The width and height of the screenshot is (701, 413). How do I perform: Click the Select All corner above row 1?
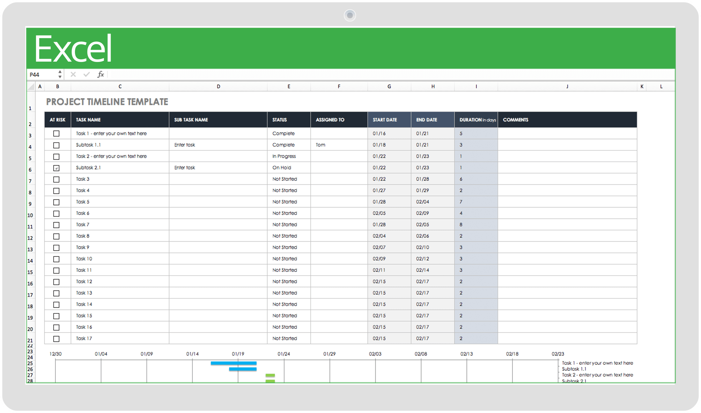click(x=31, y=86)
